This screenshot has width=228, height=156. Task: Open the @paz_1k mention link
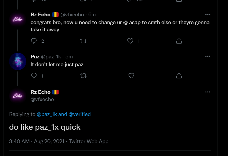pyautogui.click(x=47, y=114)
